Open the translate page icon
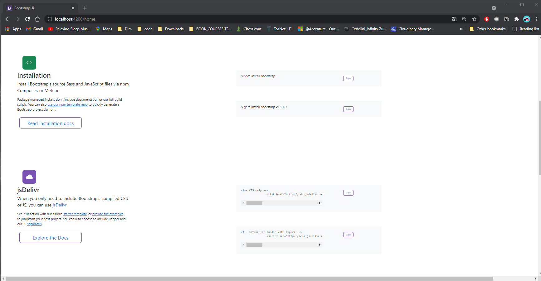 (454, 19)
